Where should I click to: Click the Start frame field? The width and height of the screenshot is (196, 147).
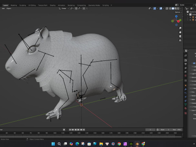(x=165, y=129)
